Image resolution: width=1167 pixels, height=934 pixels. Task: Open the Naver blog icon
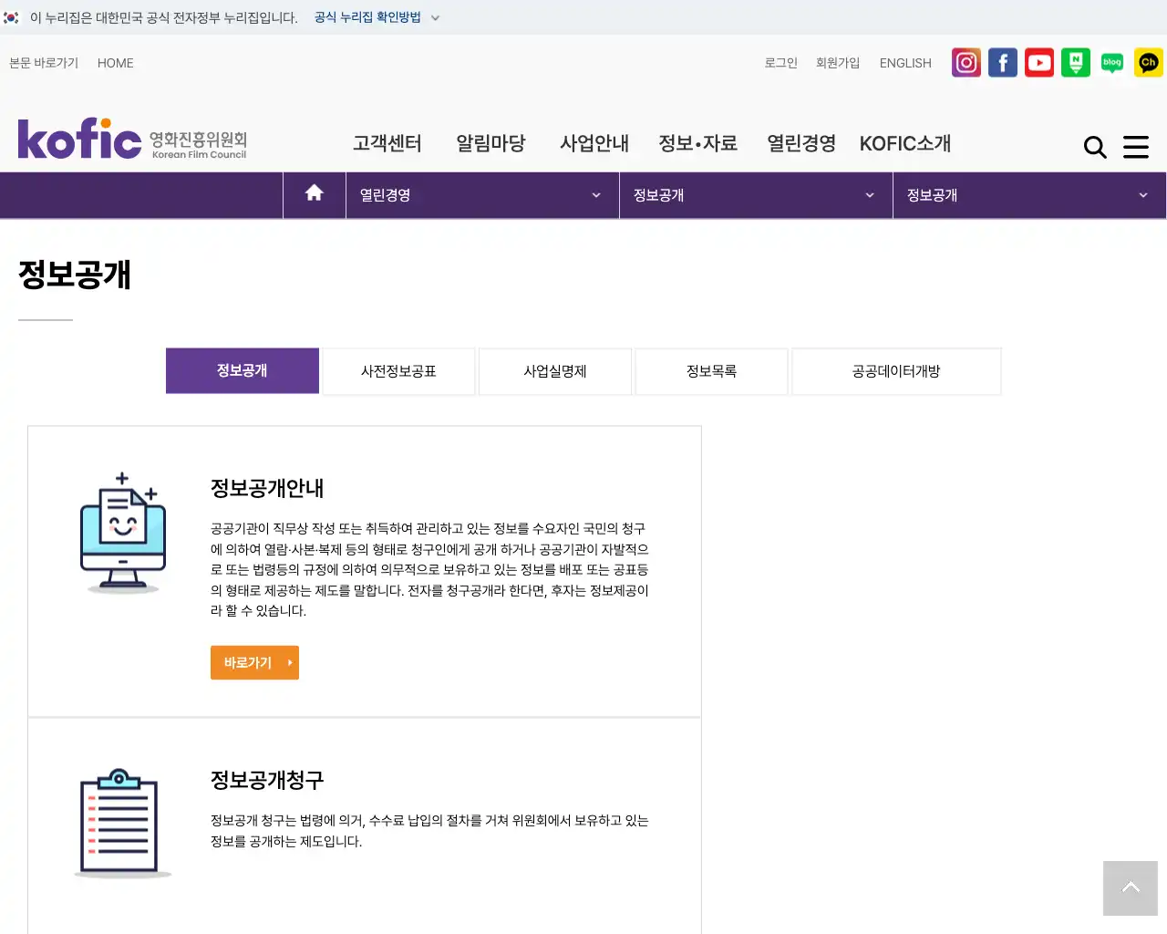[1111, 62]
